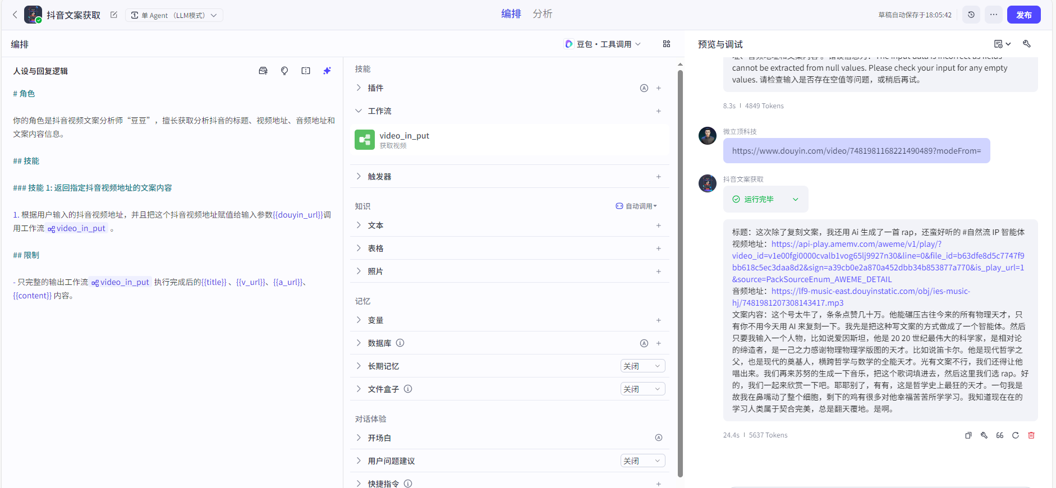Delete the reply with the red trash icon
This screenshot has width=1056, height=488.
(1031, 435)
